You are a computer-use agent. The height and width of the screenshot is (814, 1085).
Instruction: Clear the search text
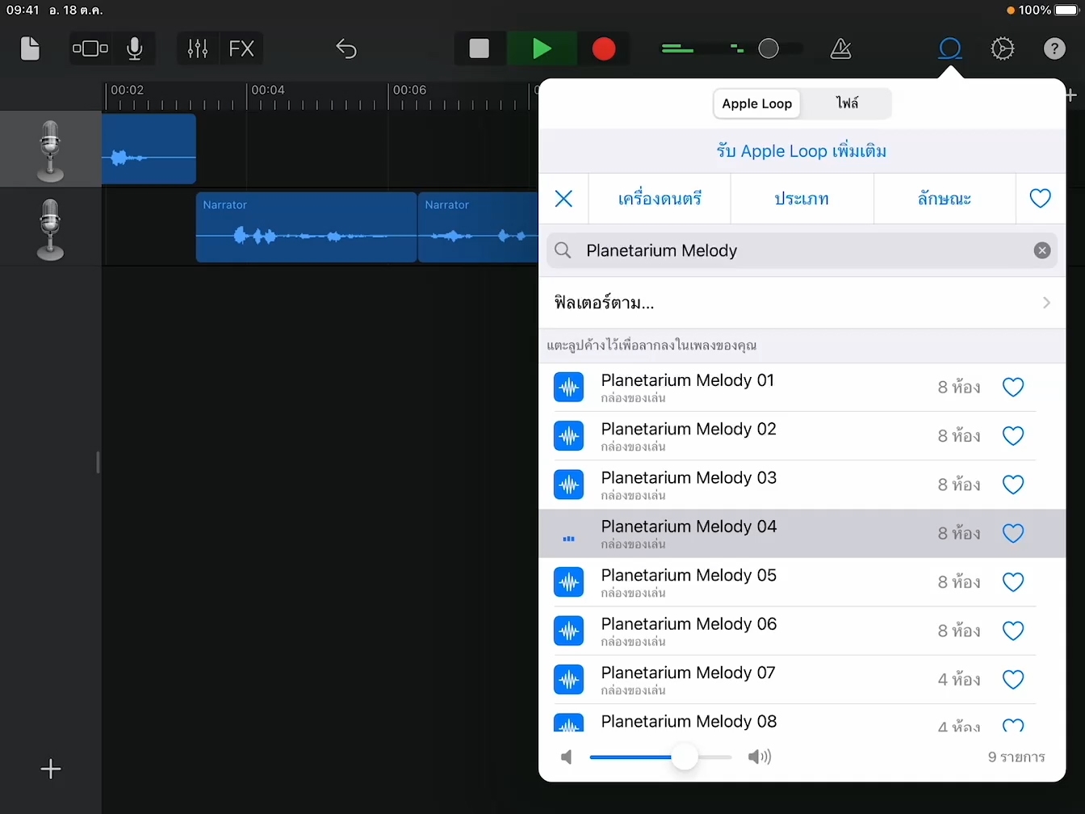click(x=1042, y=250)
